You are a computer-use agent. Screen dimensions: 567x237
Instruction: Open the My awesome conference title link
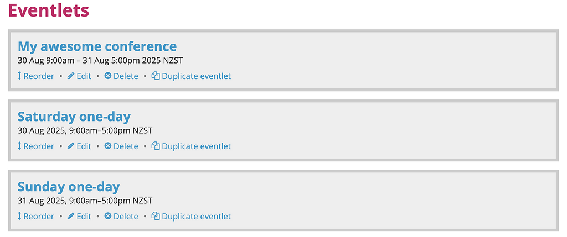tap(97, 46)
